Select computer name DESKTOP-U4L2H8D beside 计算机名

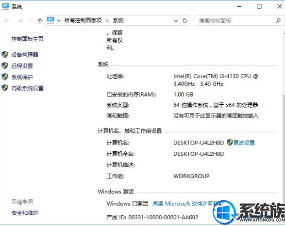tap(199, 143)
